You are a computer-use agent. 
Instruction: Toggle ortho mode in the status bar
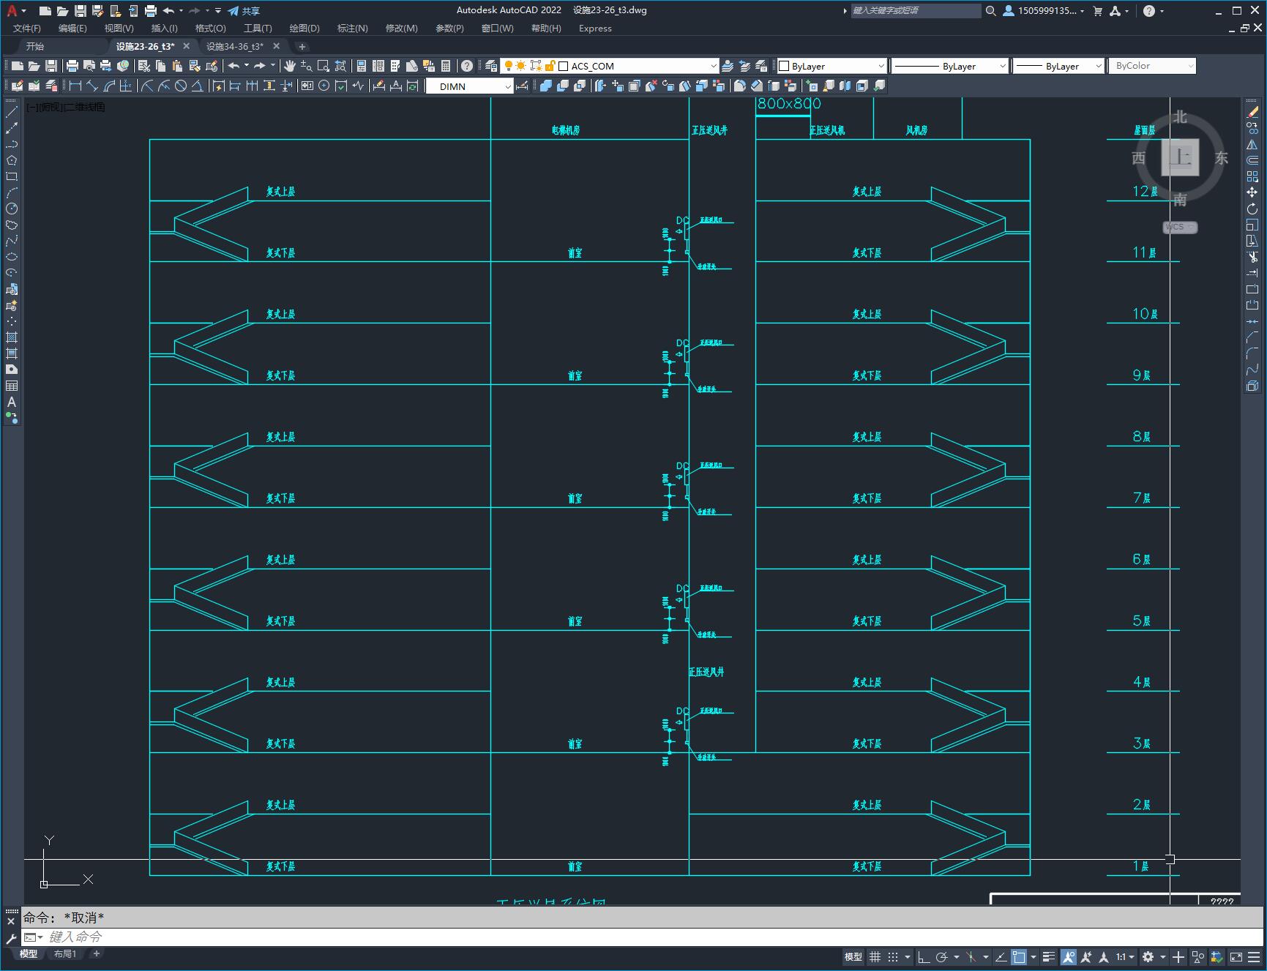924,956
